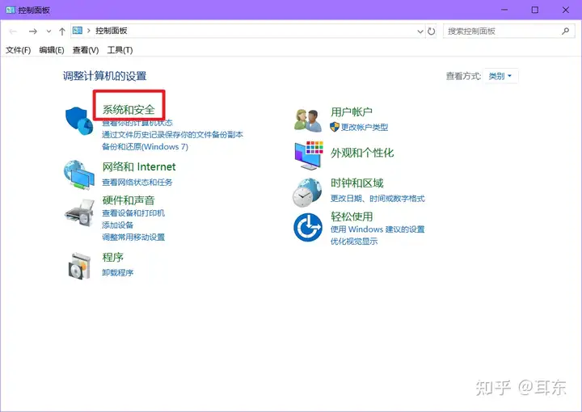Click 添加设备 link
This screenshot has width=582, height=412.
point(118,225)
